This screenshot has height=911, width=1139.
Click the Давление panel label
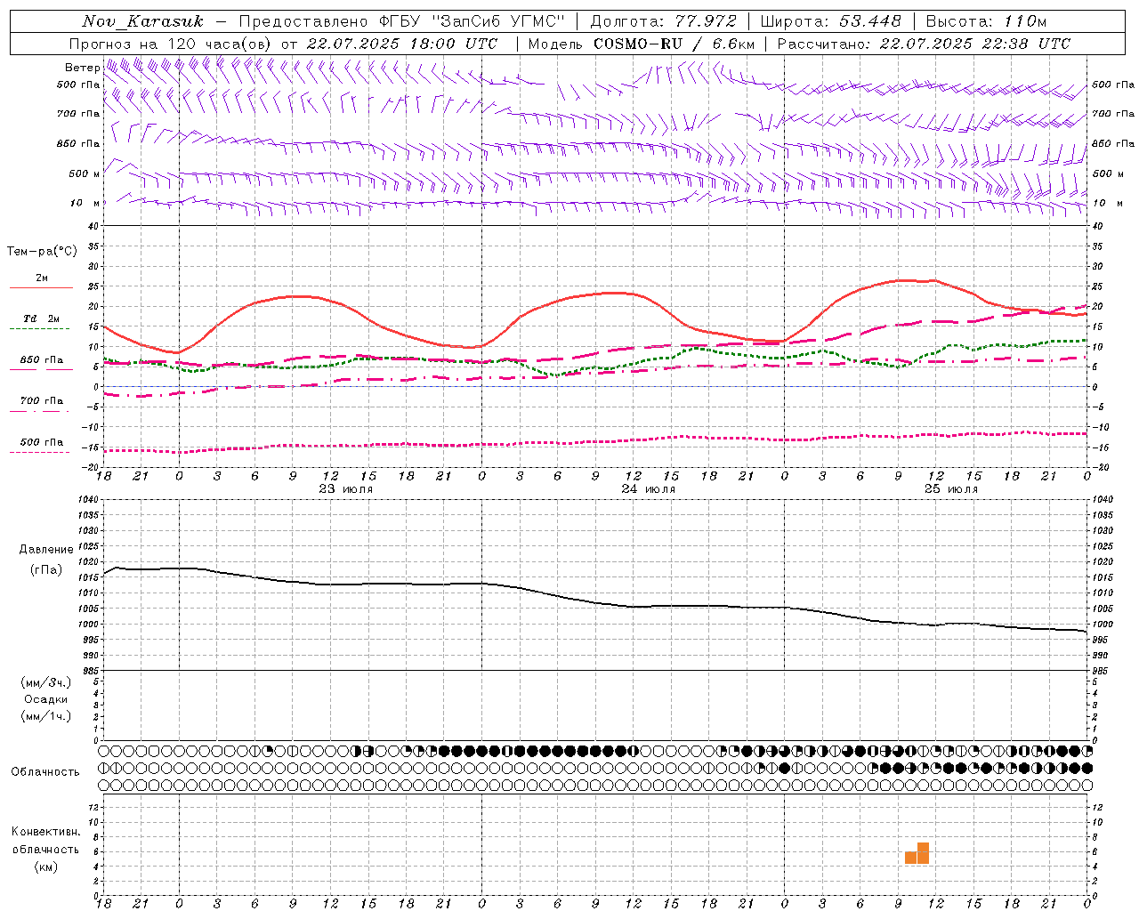click(46, 550)
